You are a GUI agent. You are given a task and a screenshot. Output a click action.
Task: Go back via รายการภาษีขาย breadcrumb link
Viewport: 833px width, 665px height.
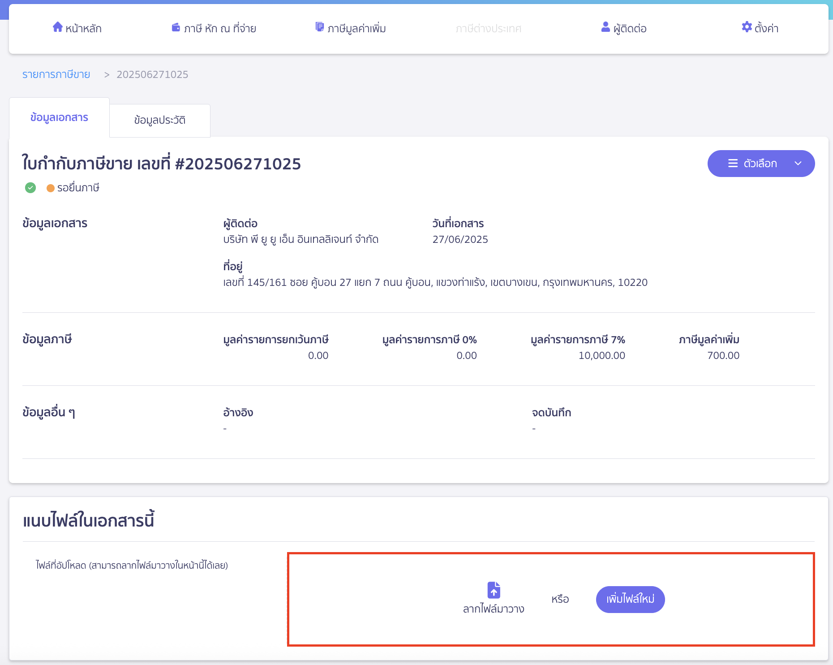click(x=56, y=74)
